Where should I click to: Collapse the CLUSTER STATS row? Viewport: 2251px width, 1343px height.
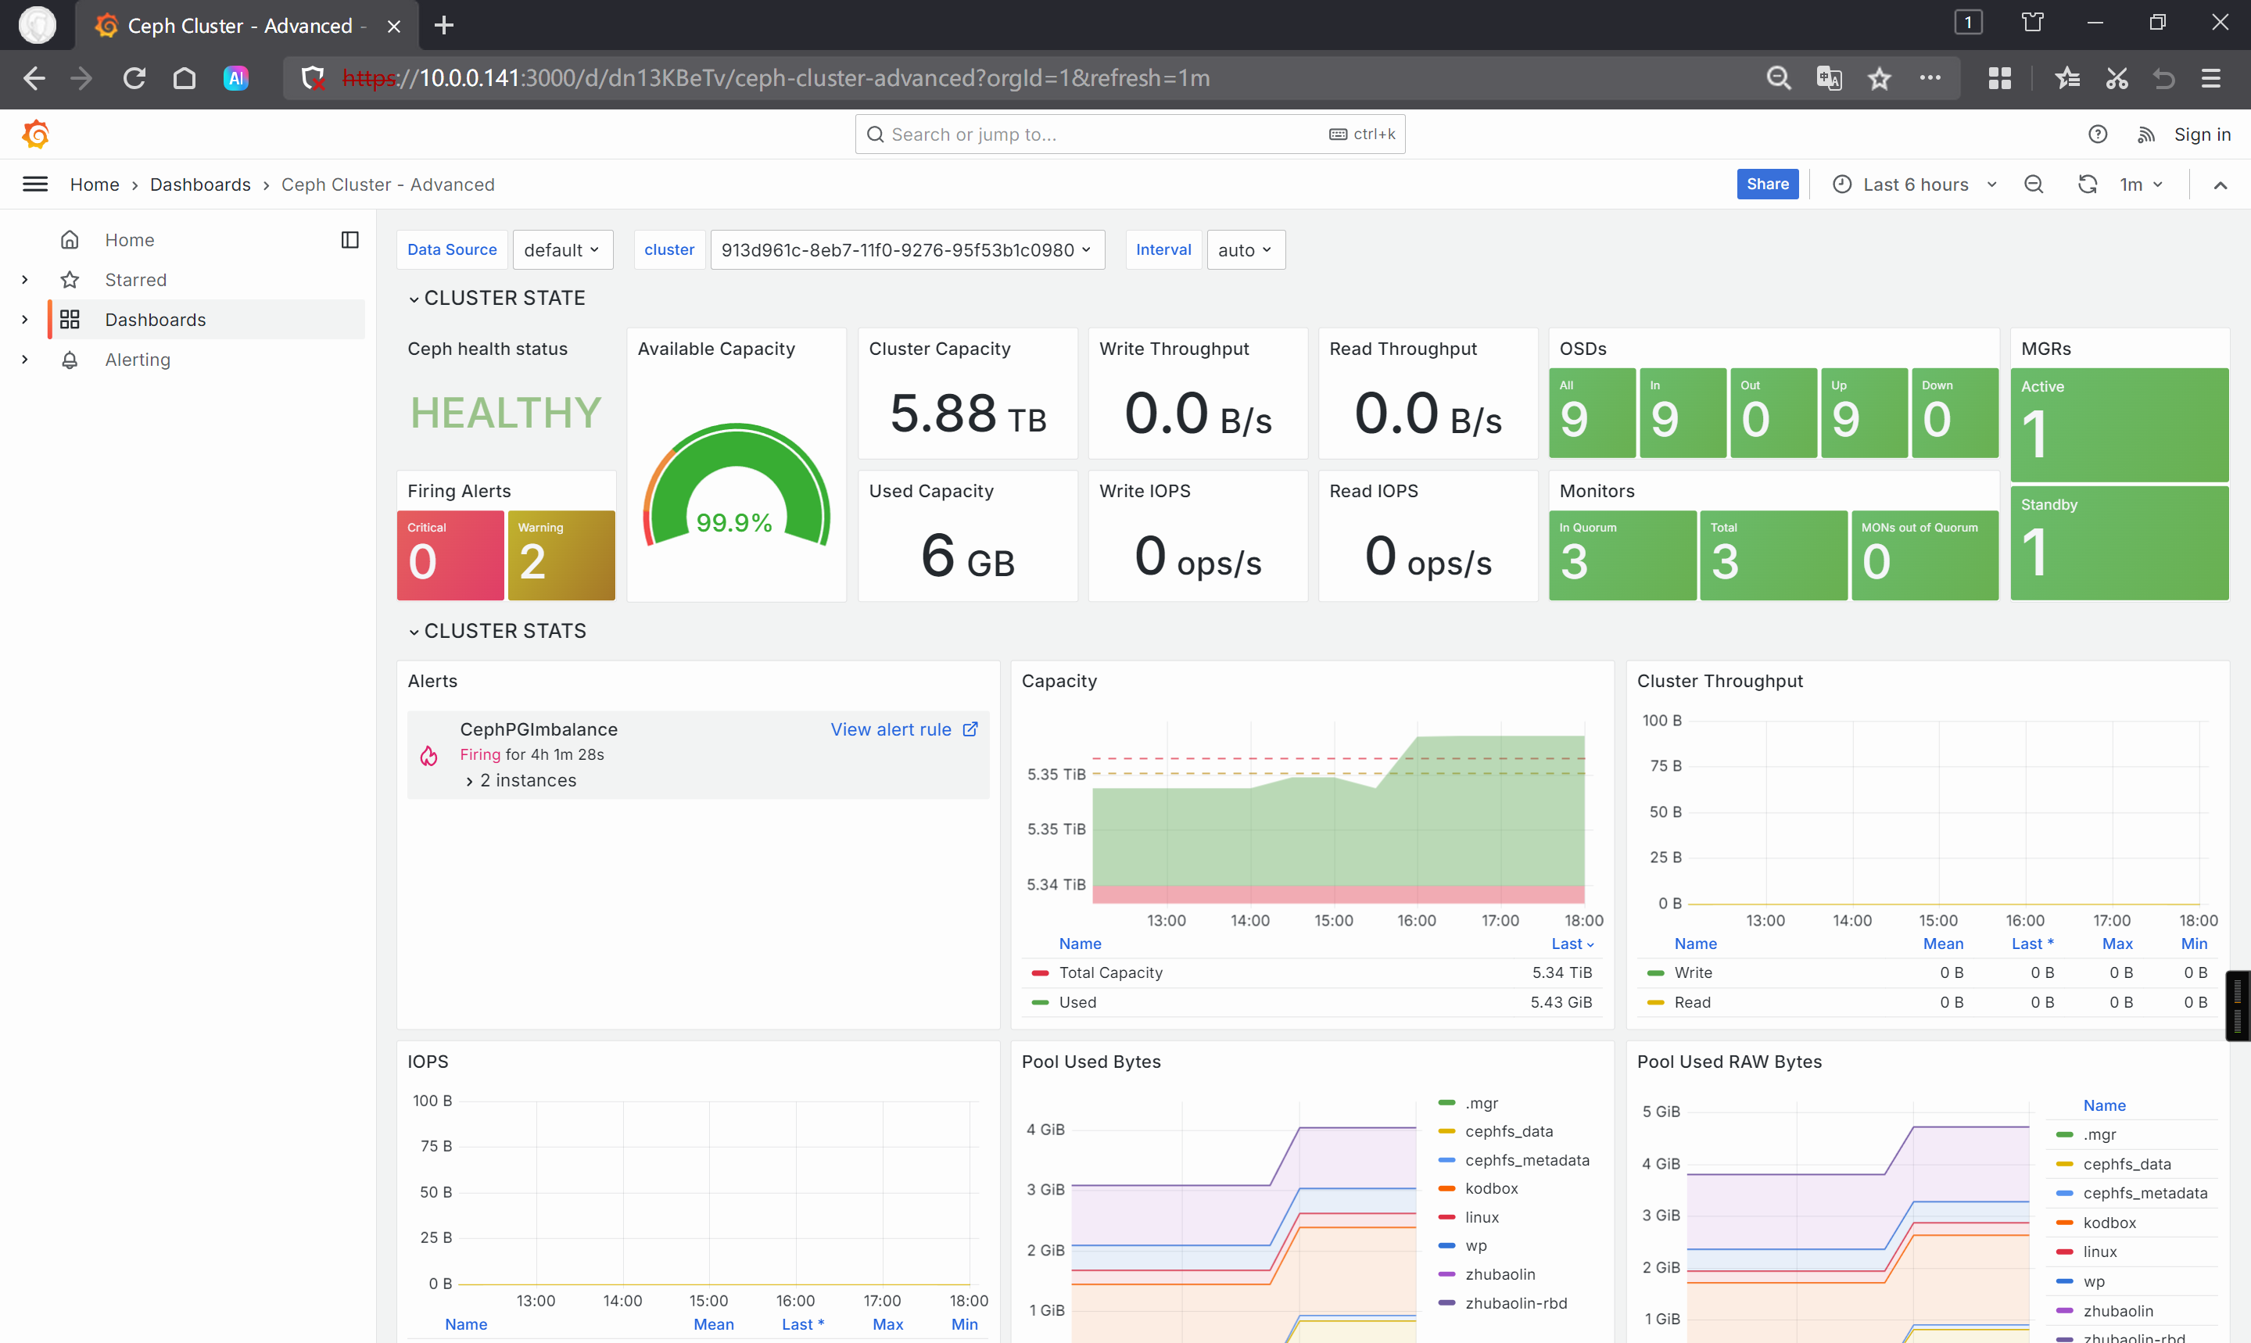497,631
